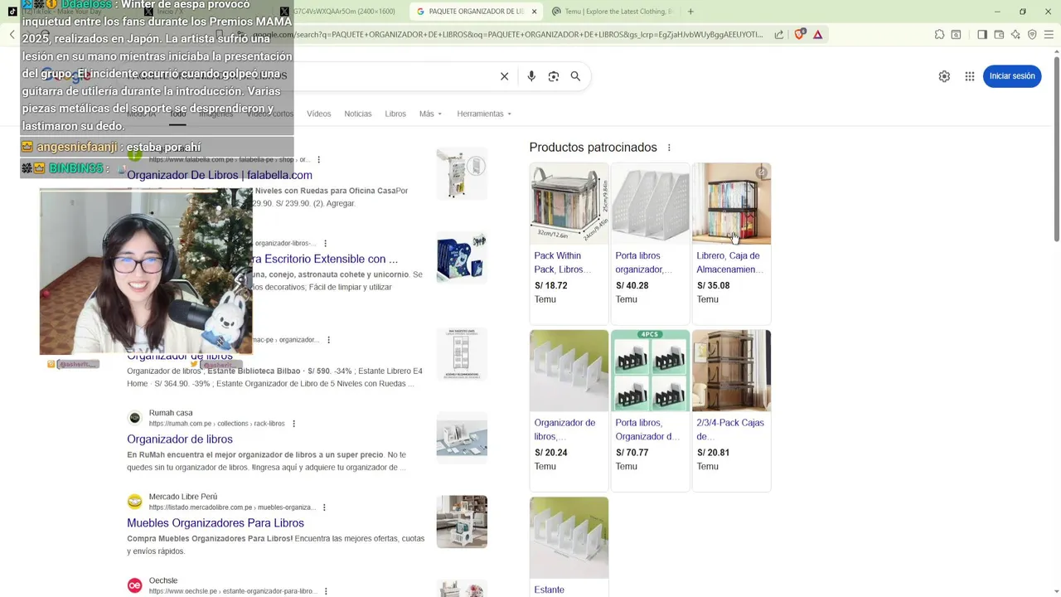Open Organizador de libros S/ 20.24 image

(x=569, y=371)
